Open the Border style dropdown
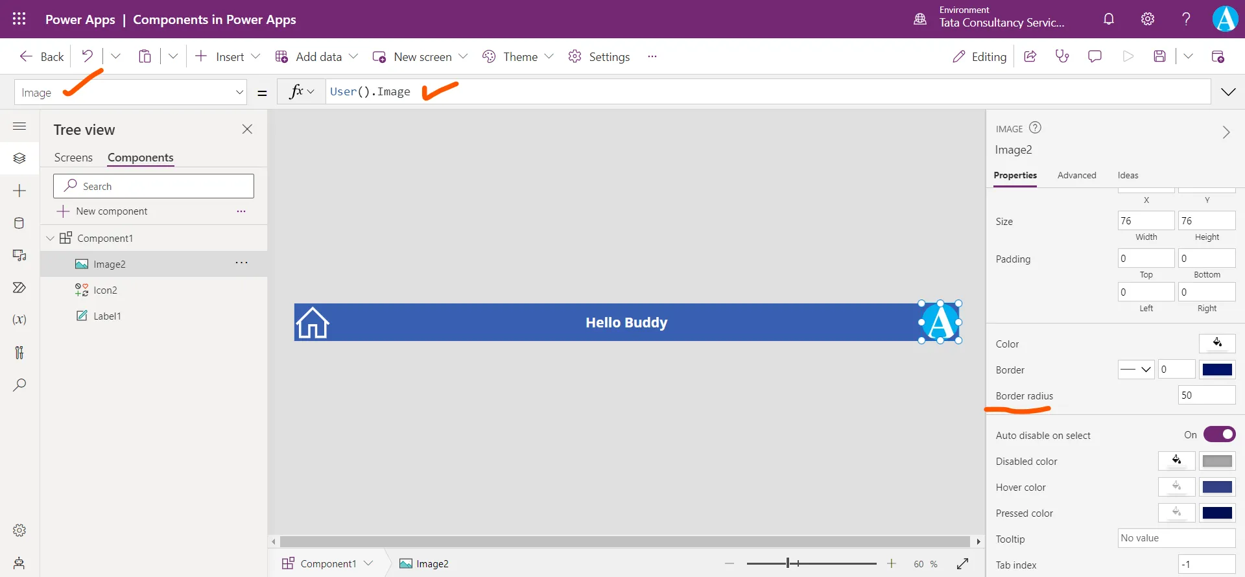Image resolution: width=1245 pixels, height=577 pixels. 1136,370
